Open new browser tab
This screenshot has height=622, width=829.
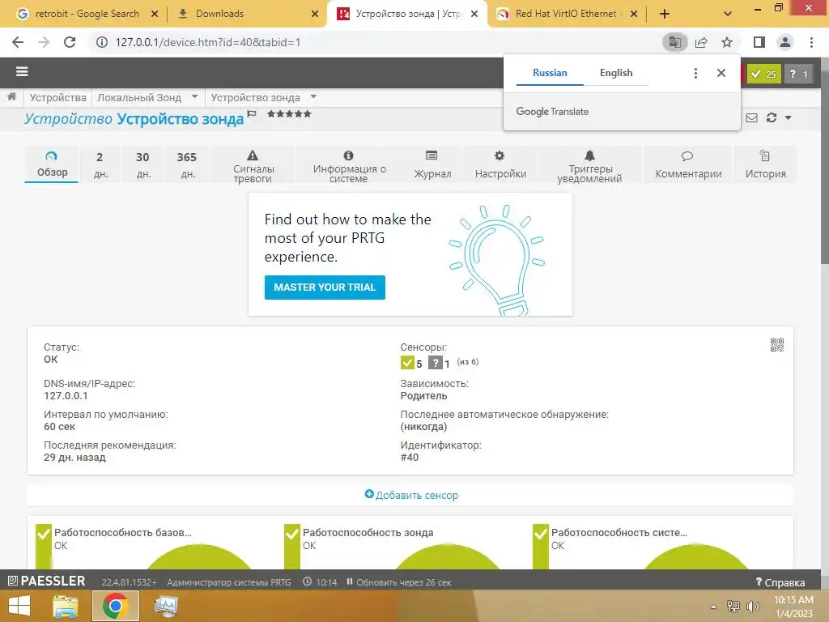(665, 14)
